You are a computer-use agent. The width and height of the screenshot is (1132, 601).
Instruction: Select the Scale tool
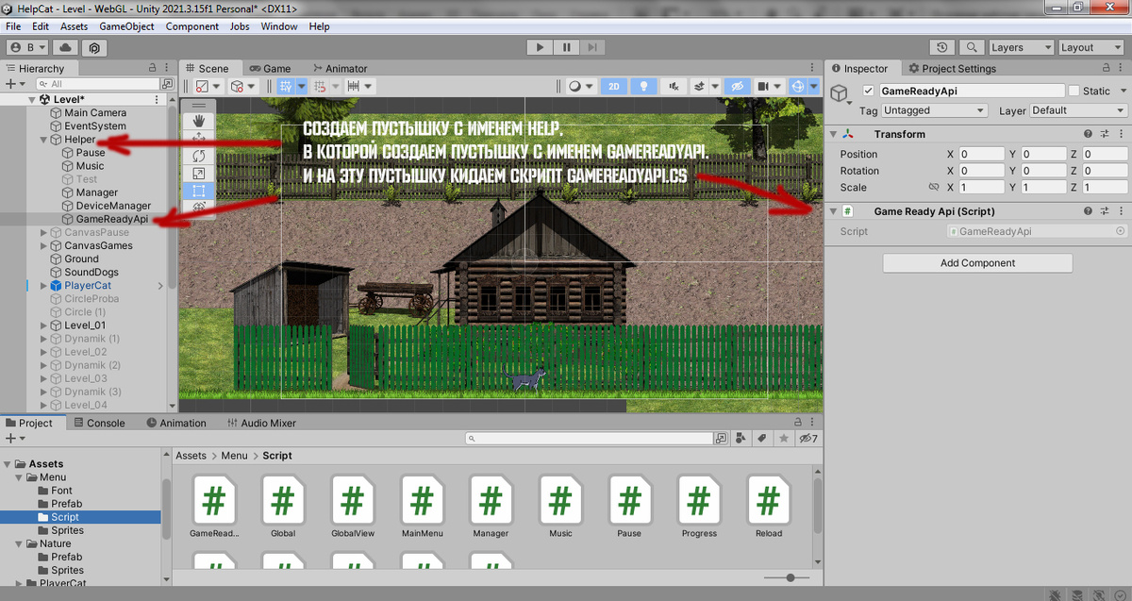tap(199, 174)
